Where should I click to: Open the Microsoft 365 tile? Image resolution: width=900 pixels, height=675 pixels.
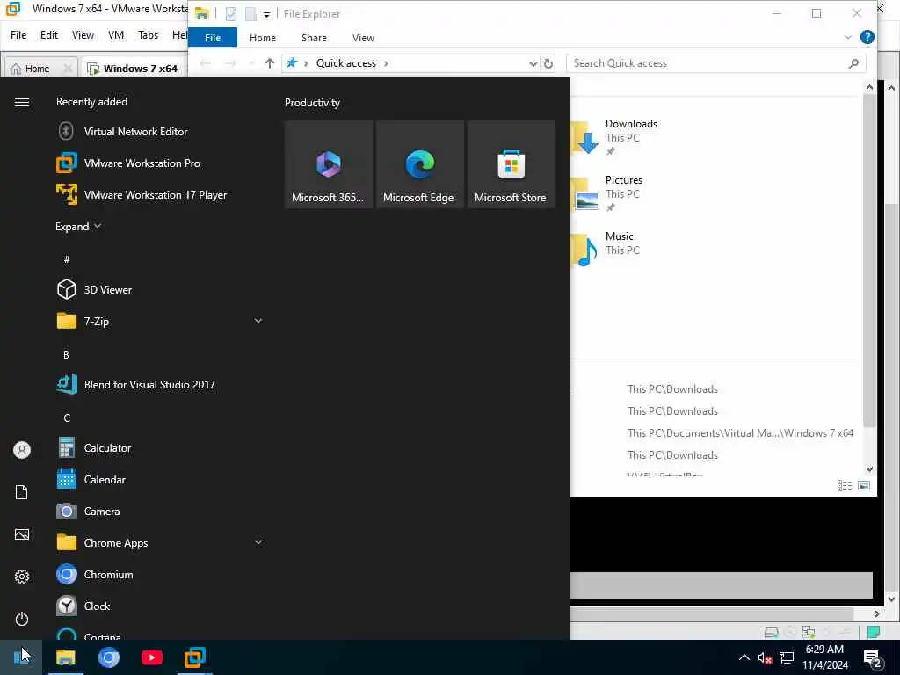pos(329,164)
